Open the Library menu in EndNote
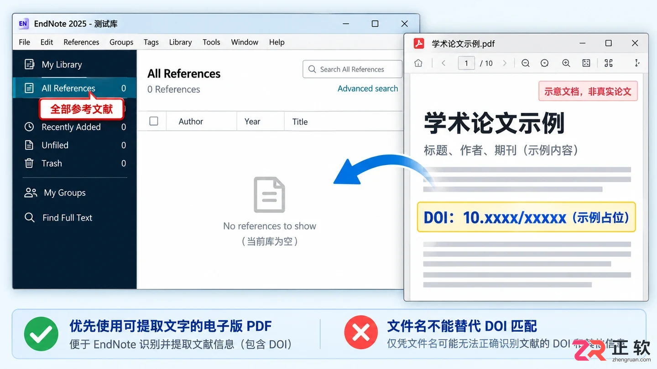 (180, 42)
